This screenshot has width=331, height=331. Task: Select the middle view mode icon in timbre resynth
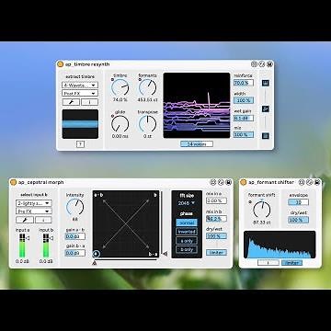point(266,109)
